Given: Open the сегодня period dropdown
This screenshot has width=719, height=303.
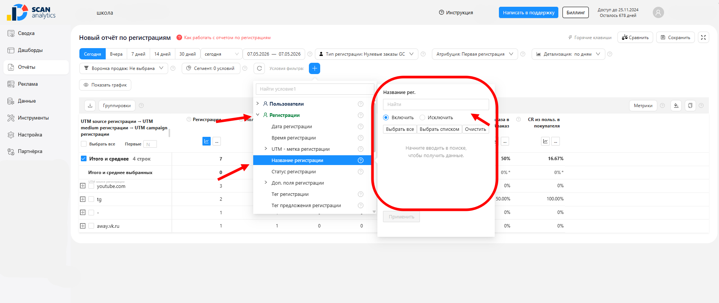Looking at the screenshot, I should point(222,54).
